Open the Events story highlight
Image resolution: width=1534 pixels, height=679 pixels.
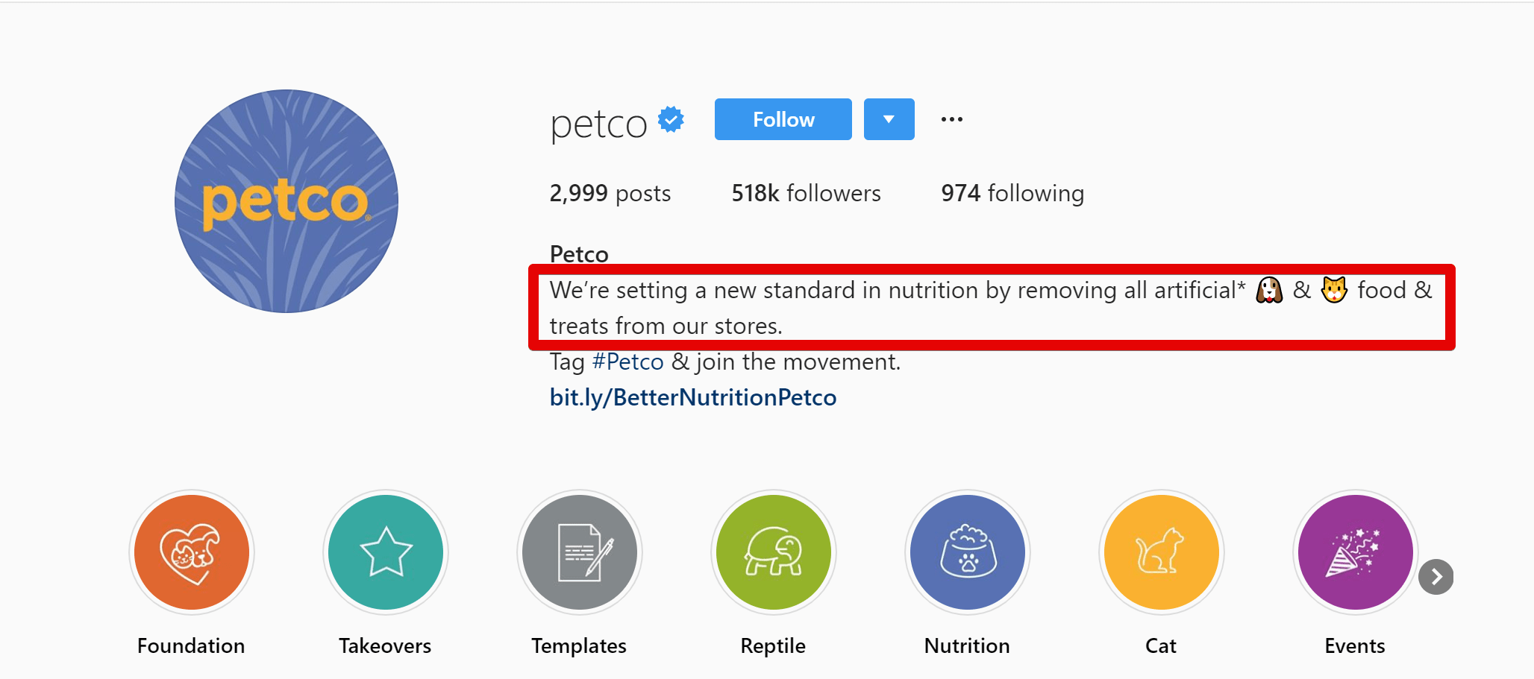pyautogui.click(x=1355, y=552)
